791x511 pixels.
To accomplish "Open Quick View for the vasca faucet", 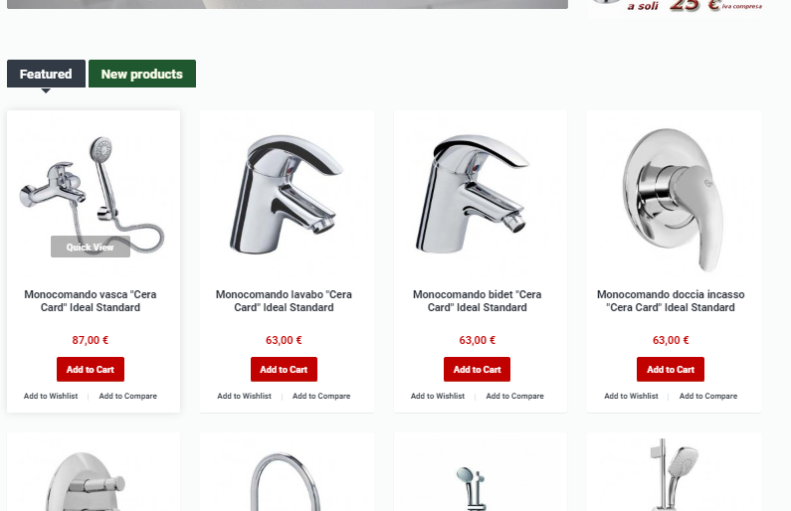I will click(91, 247).
